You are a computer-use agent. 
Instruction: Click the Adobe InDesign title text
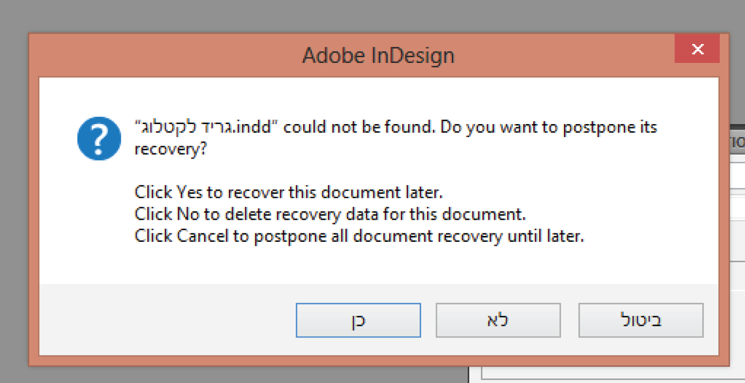(378, 56)
